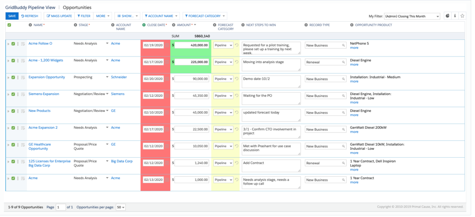This screenshot has height=217, width=475.
Task: Click the lines icon on GE Healthcare Opportunity row
Action: pos(23,145)
